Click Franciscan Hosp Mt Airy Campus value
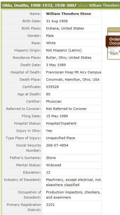120x215 pixels. (73, 72)
